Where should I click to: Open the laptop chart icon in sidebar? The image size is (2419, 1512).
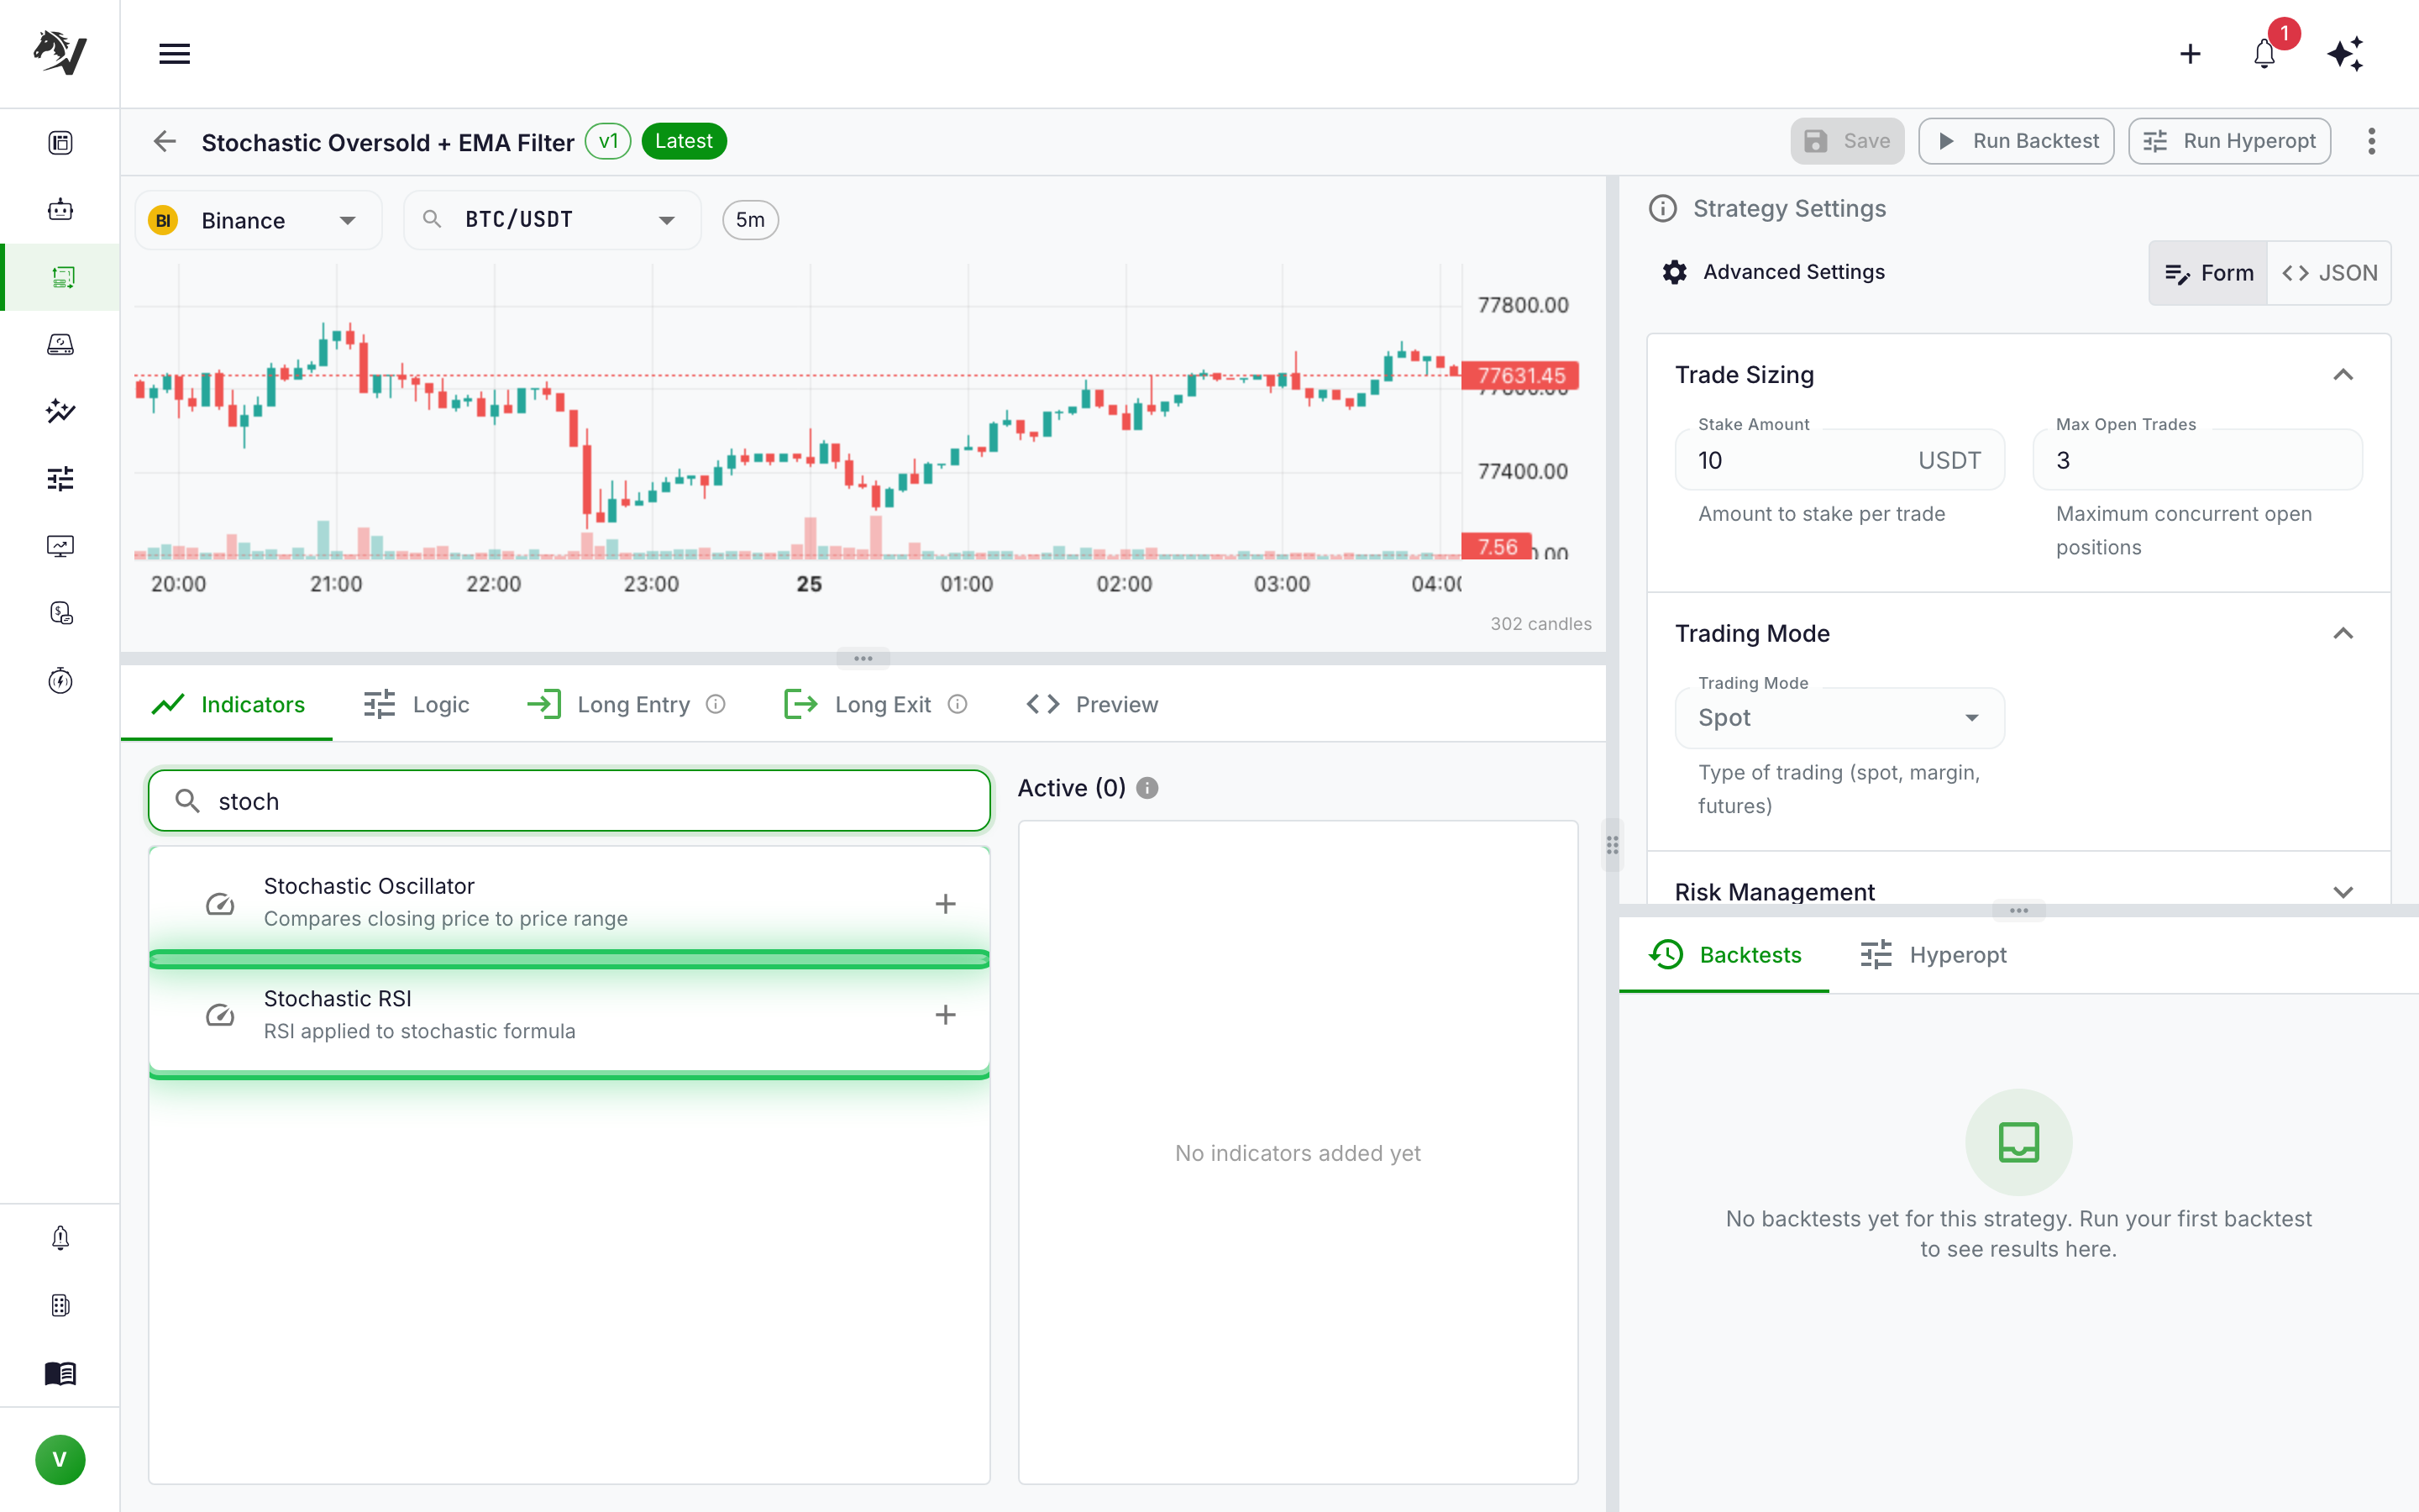pos(60,344)
